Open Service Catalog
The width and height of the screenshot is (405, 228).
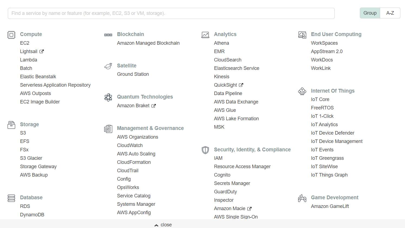point(134,196)
